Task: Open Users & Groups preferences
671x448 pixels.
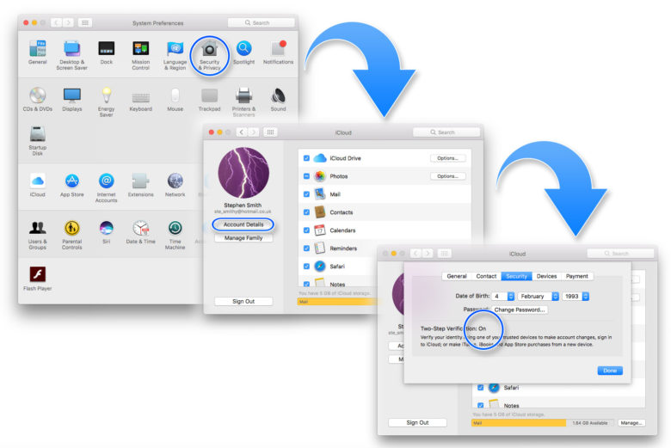Action: pos(38,228)
